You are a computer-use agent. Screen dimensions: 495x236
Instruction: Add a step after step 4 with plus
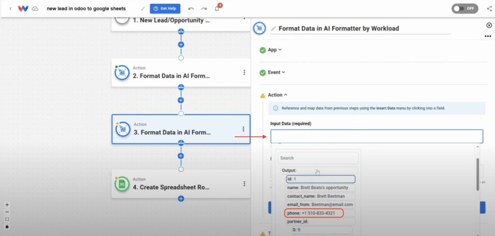coord(181,199)
